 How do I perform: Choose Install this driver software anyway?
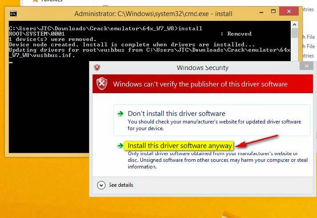click(x=180, y=145)
